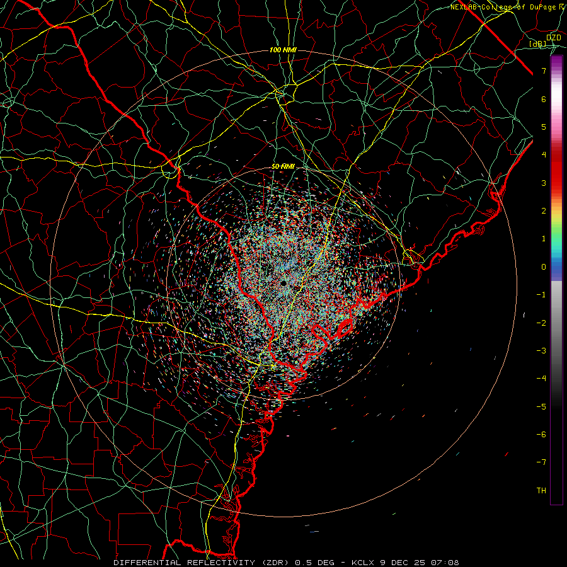
Task: Click scale value 2 on the legend
Action: [544, 211]
